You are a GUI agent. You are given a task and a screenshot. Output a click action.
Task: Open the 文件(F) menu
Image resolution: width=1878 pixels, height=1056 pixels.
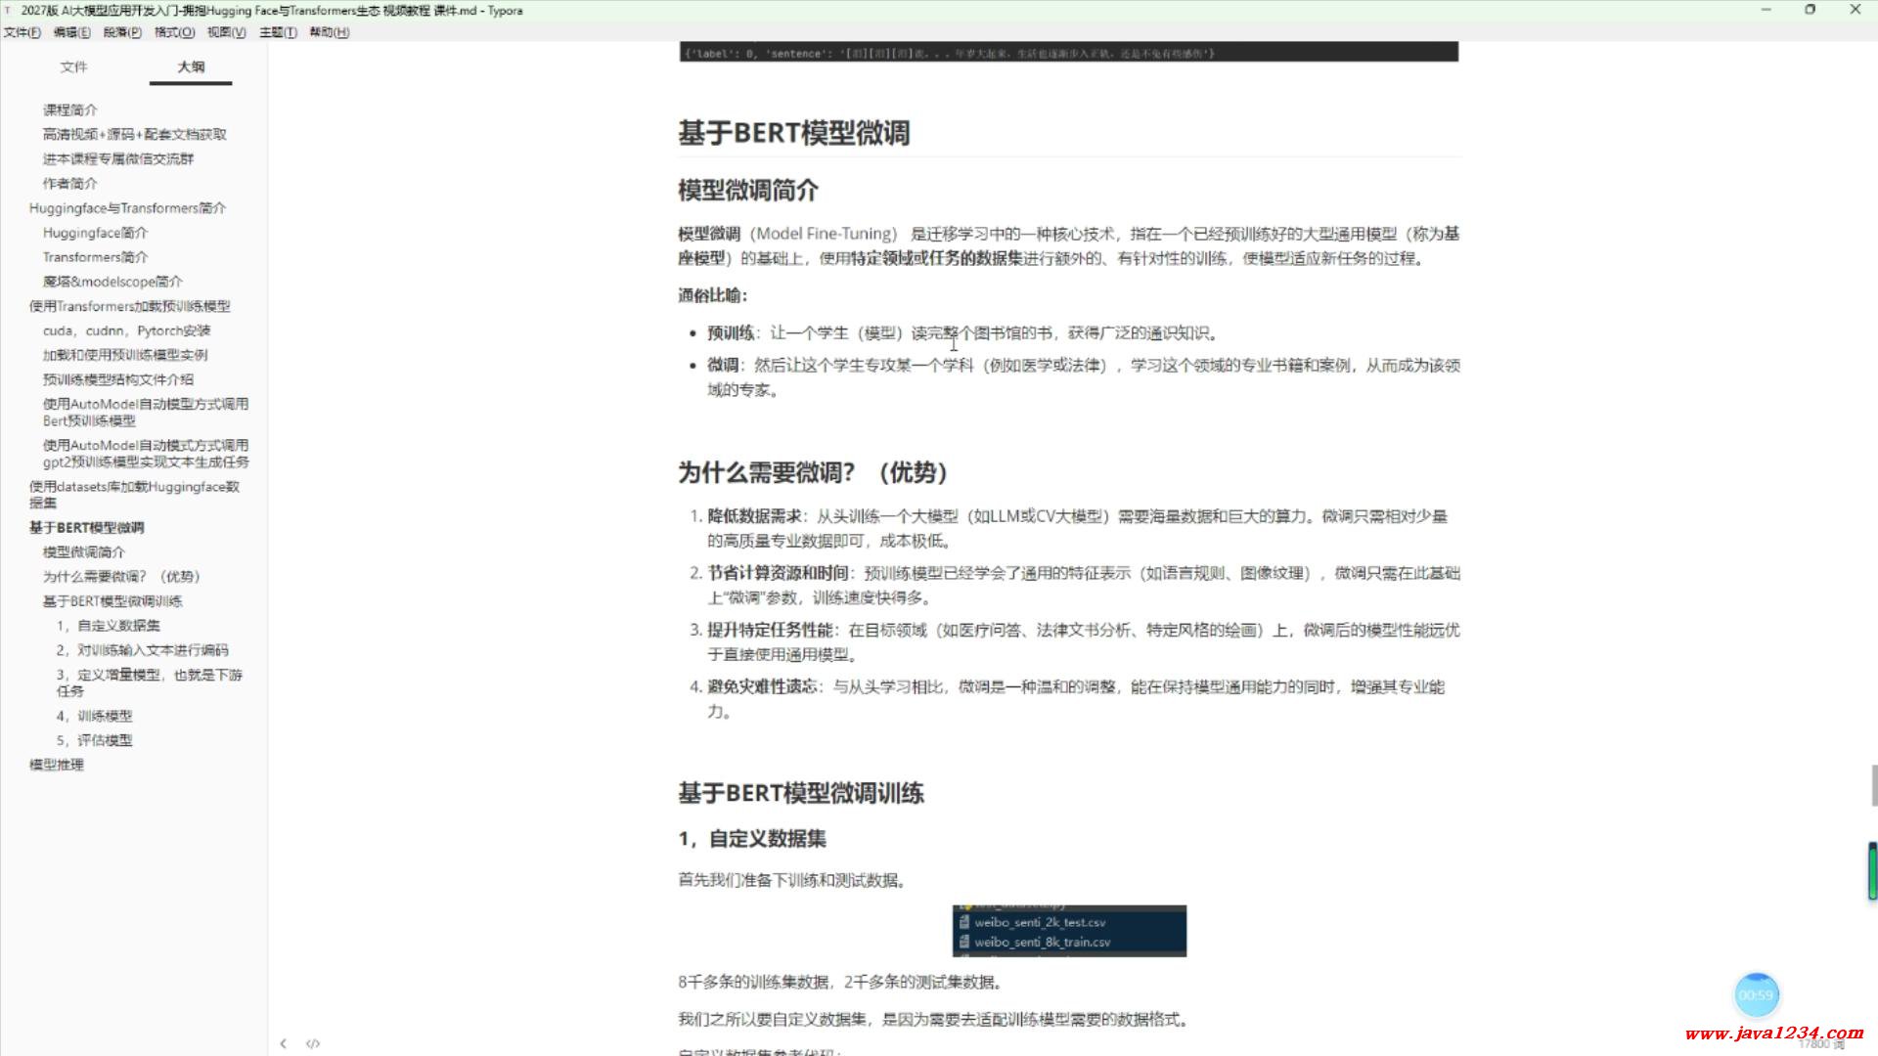pyautogui.click(x=20, y=32)
